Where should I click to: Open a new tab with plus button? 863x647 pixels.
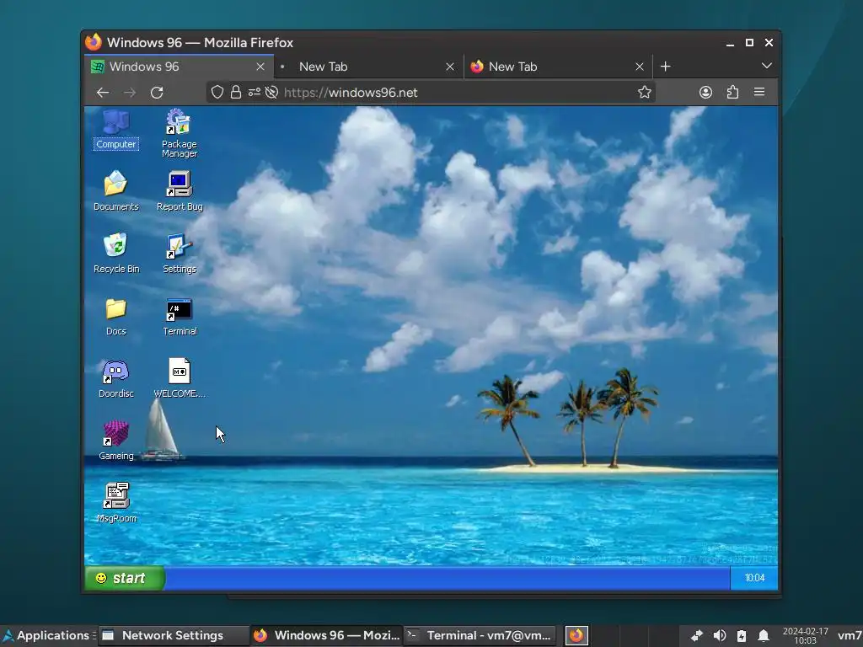tap(666, 67)
